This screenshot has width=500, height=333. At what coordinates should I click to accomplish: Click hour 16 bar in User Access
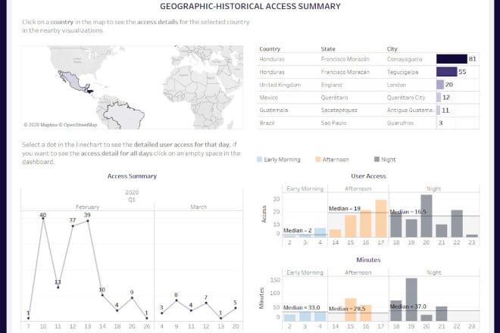click(366, 224)
